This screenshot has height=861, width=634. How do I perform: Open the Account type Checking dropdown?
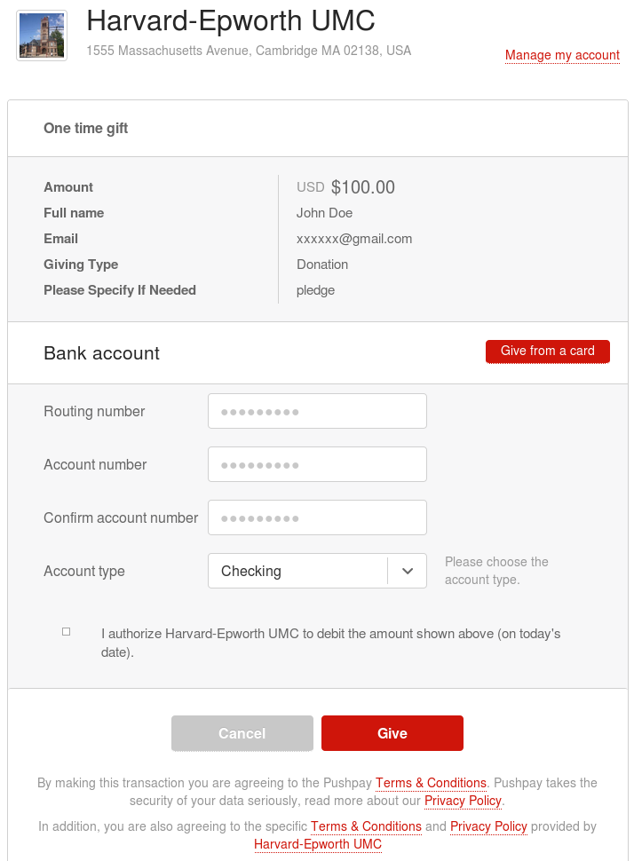pos(317,571)
